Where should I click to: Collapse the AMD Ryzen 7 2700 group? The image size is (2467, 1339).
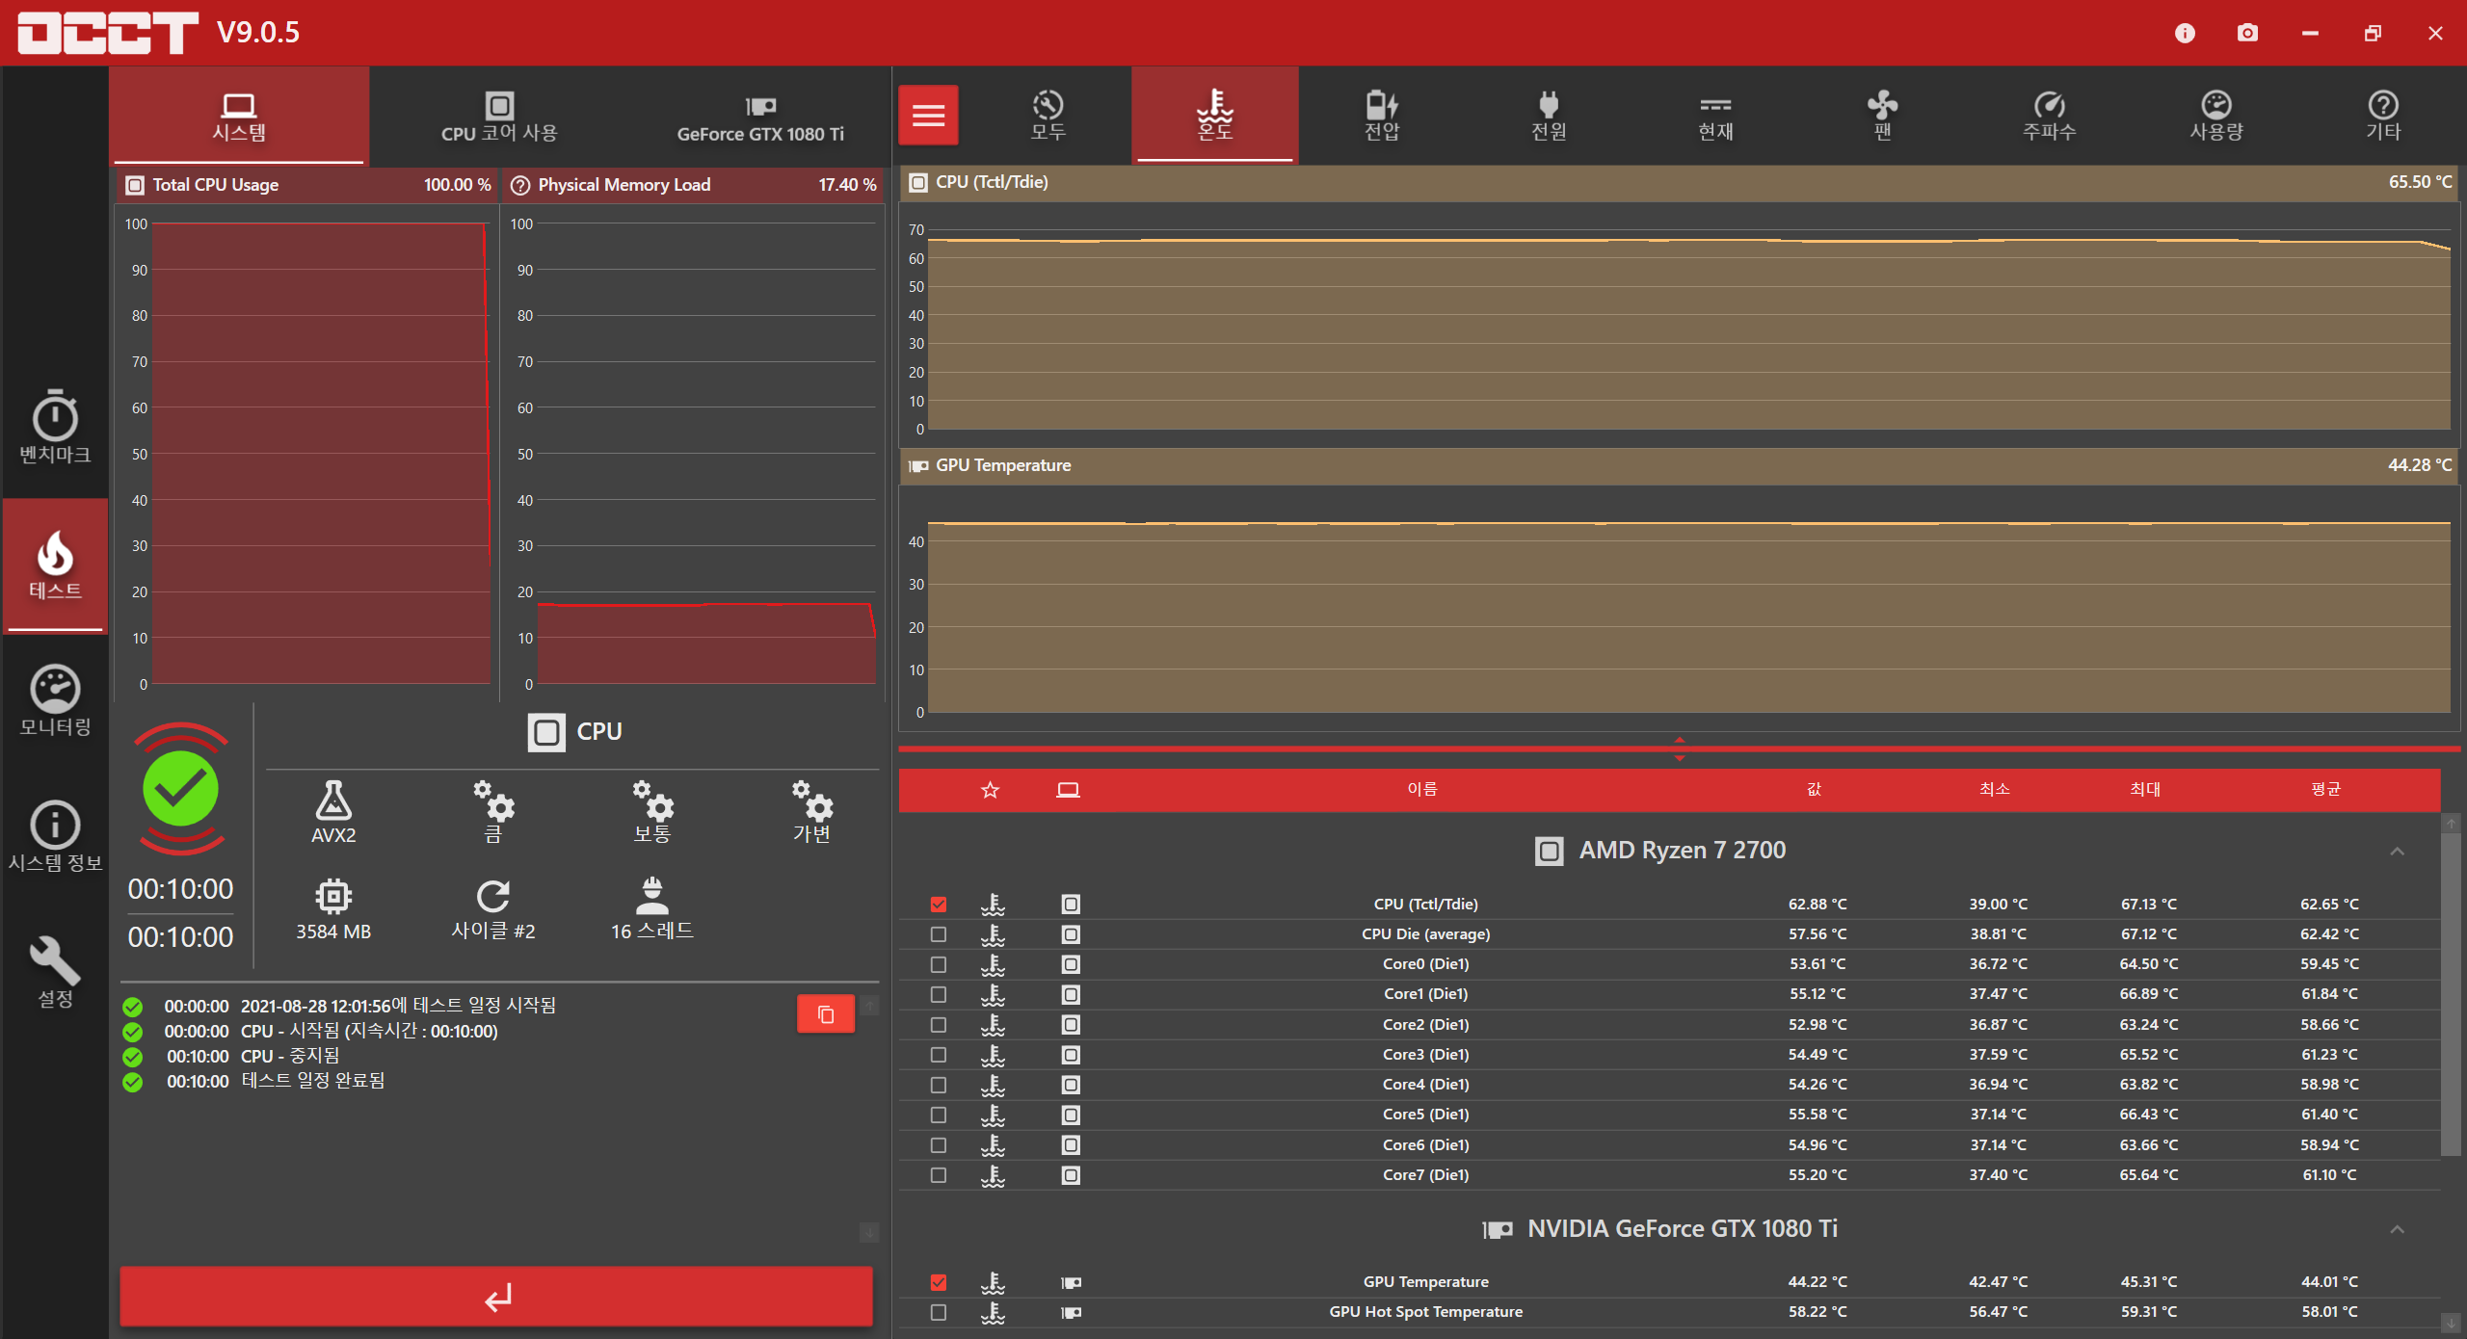tap(2397, 851)
